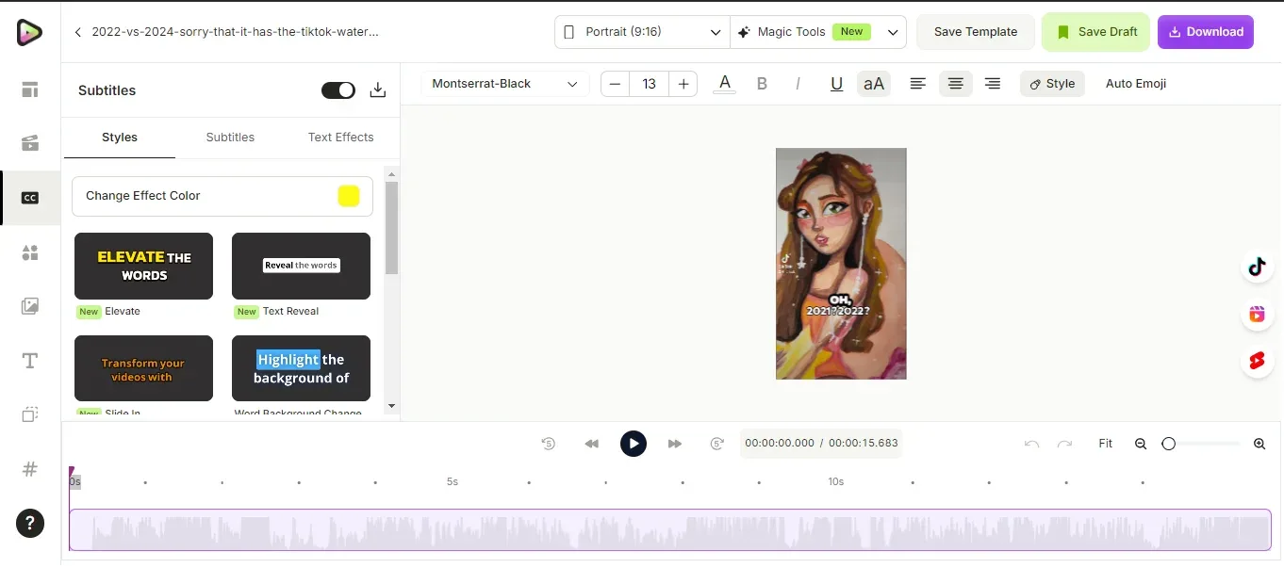Image resolution: width=1284 pixels, height=568 pixels.
Task: Click the font size field showing 13
Action: 650,84
